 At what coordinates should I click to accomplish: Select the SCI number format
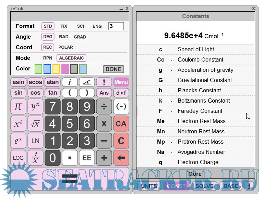click(x=81, y=26)
